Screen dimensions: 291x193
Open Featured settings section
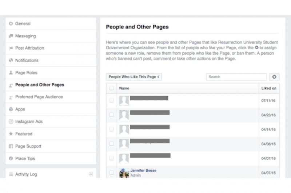(x=51, y=134)
